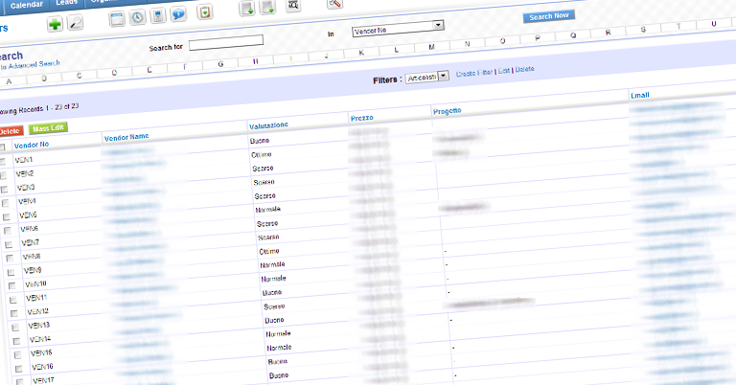
Task: Open the chat speech bubble icon
Action: pos(178,13)
